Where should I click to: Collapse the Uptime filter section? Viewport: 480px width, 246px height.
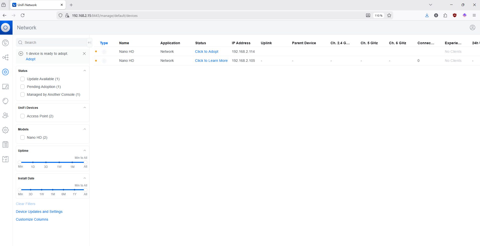(85, 151)
